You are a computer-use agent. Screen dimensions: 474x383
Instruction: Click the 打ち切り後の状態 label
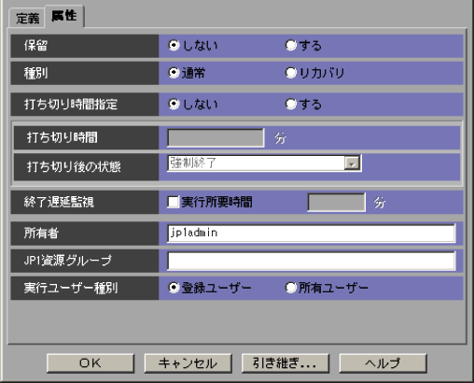pos(74,166)
